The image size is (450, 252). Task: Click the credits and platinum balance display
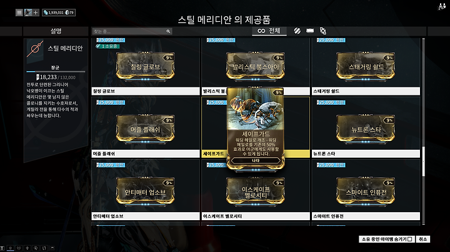[59, 12]
